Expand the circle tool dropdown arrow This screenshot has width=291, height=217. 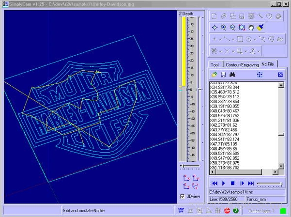click(254, 39)
